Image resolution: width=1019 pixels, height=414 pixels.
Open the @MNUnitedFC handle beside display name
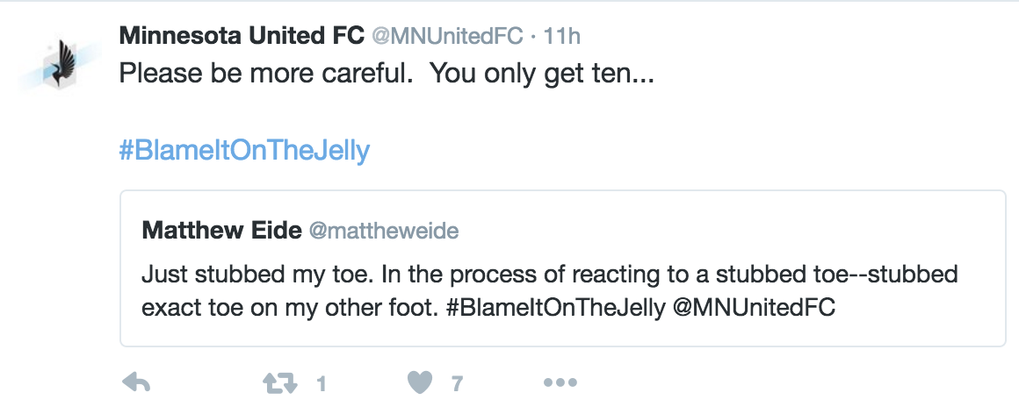(447, 36)
